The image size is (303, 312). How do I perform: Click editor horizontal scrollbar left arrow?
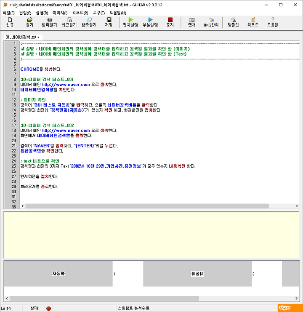click(x=23, y=206)
